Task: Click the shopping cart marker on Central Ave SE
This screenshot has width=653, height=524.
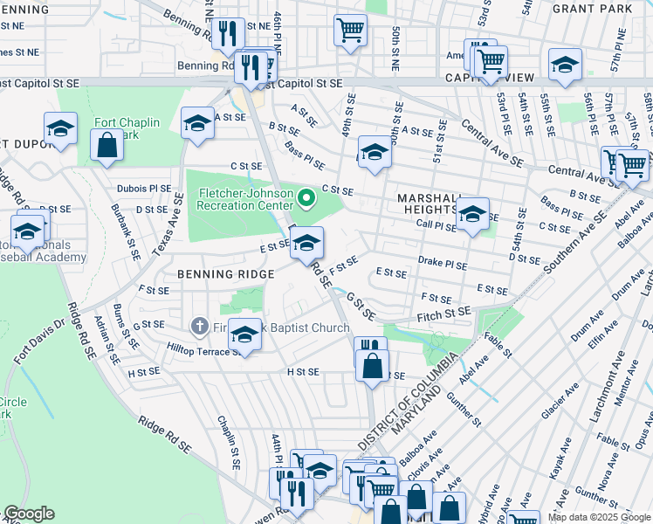Action: point(633,167)
